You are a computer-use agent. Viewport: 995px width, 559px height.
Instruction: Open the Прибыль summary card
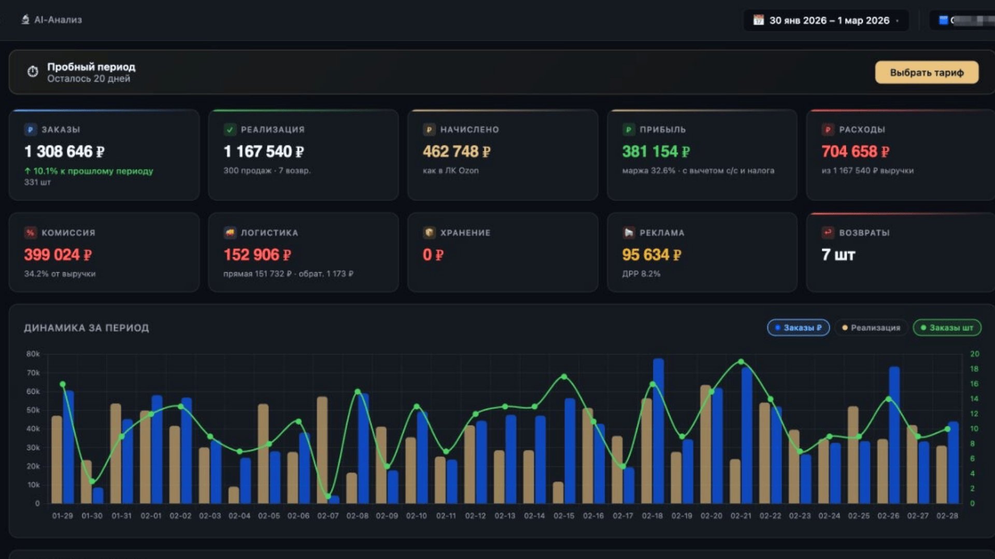point(702,154)
